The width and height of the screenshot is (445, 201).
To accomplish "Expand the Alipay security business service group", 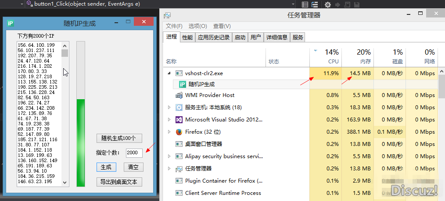I will click(x=169, y=156).
